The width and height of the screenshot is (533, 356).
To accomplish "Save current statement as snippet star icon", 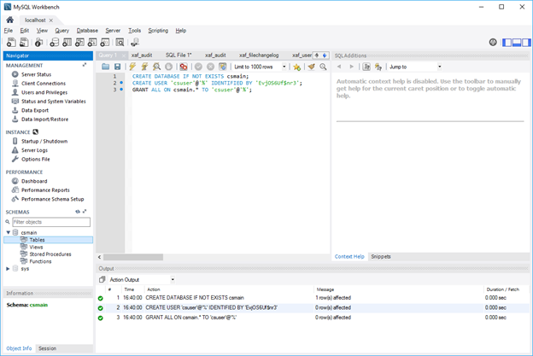I will click(296, 67).
